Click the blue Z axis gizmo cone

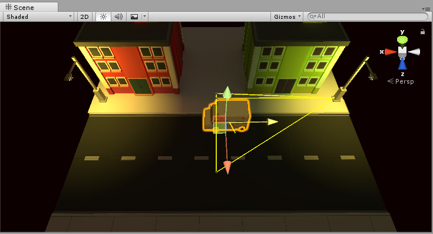402,64
